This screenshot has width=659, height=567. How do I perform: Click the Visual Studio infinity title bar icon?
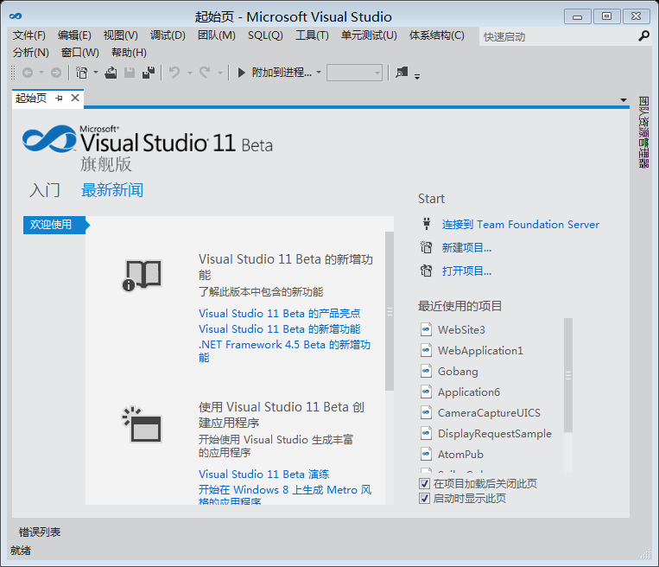pos(16,16)
